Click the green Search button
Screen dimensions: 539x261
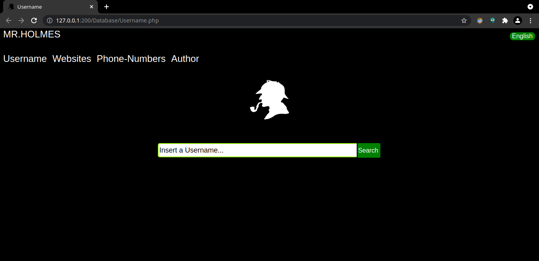tap(369, 150)
